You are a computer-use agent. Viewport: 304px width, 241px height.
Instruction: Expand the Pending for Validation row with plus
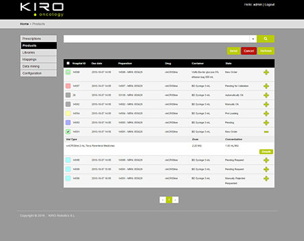(x=266, y=86)
